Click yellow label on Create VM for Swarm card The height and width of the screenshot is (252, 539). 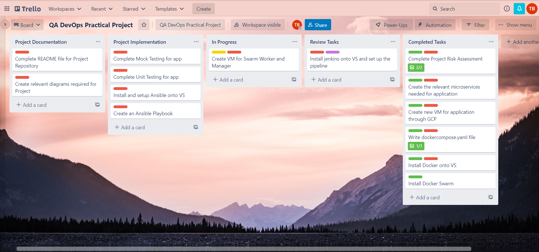tap(219, 52)
